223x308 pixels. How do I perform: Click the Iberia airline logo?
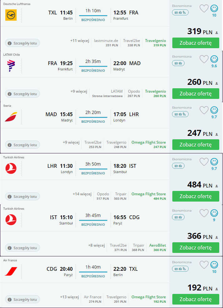[x=11, y=117]
